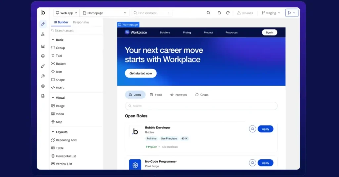Select the Table element icon
The height and width of the screenshot is (177, 339).
click(x=53, y=148)
